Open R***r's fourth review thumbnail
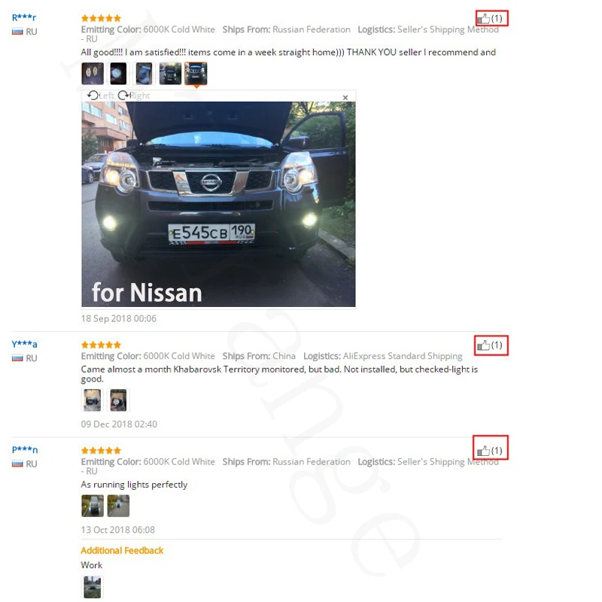 point(170,73)
